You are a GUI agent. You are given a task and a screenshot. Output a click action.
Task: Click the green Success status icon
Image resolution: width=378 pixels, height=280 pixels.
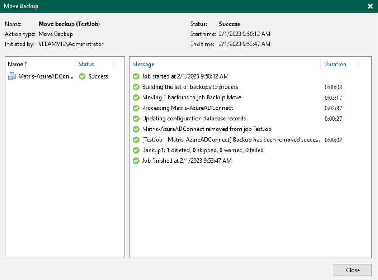click(82, 76)
